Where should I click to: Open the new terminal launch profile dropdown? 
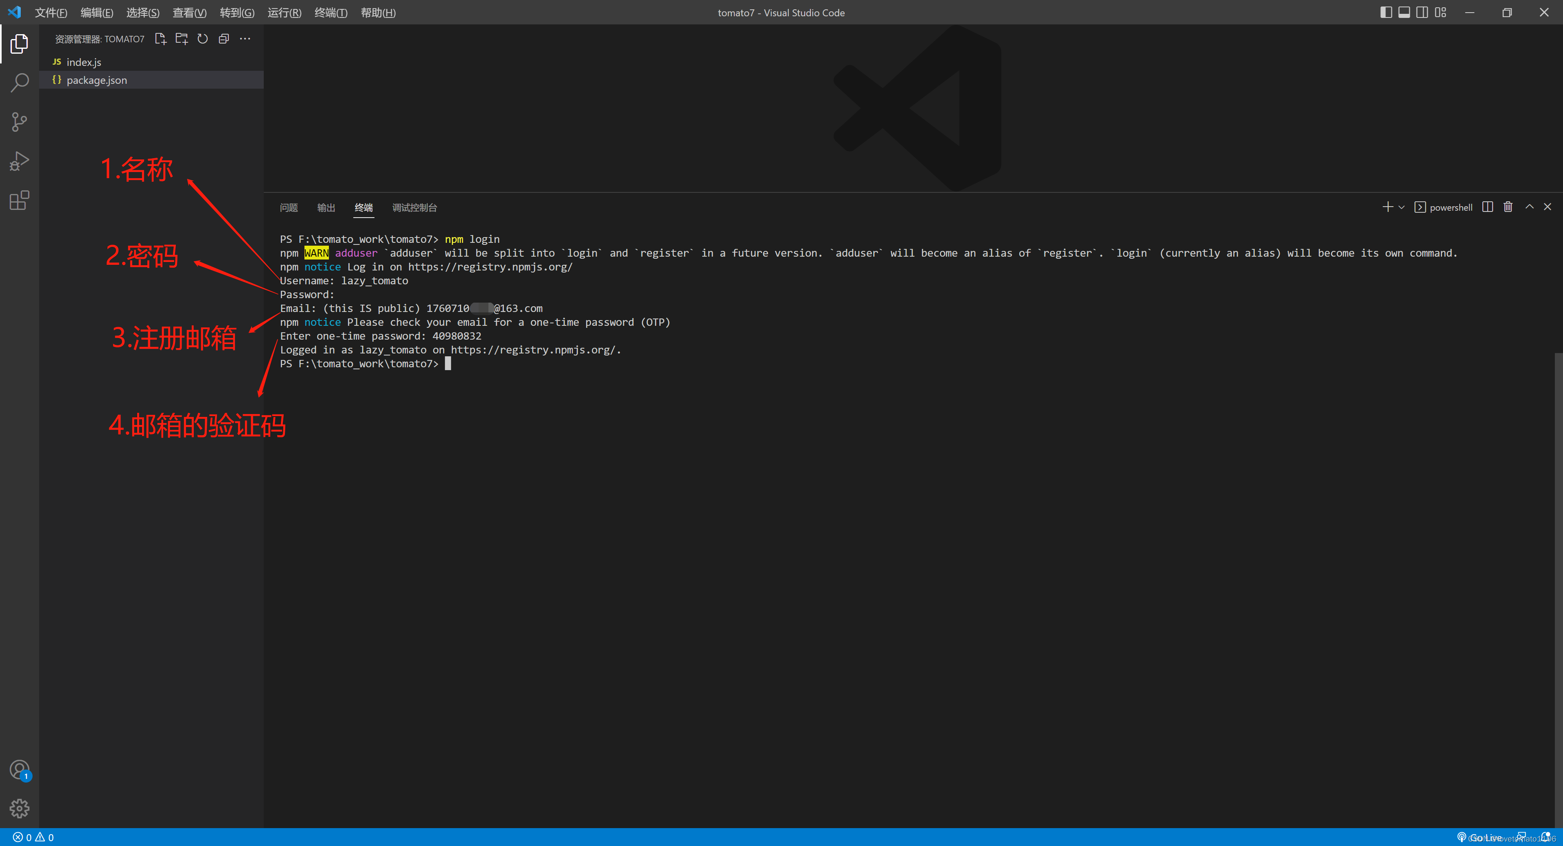pyautogui.click(x=1401, y=207)
